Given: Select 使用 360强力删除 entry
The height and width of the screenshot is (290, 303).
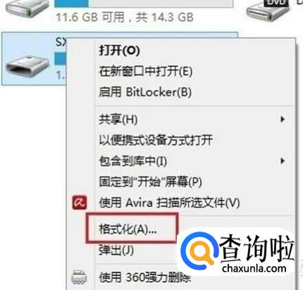Looking at the screenshot, I should pyautogui.click(x=144, y=278).
